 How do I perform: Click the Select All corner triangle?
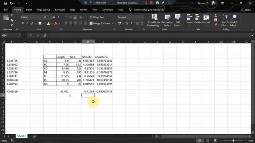(x=3, y=42)
